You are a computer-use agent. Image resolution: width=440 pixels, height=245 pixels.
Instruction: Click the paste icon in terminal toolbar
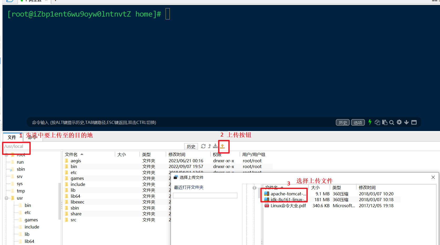[x=385, y=122]
